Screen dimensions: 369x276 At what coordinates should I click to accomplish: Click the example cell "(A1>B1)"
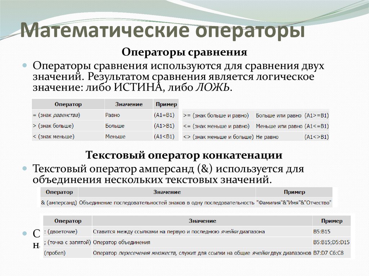166,126
